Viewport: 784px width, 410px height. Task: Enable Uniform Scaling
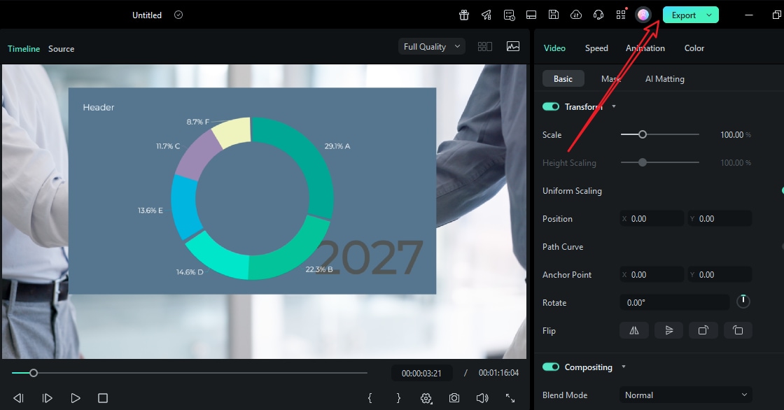(781, 190)
